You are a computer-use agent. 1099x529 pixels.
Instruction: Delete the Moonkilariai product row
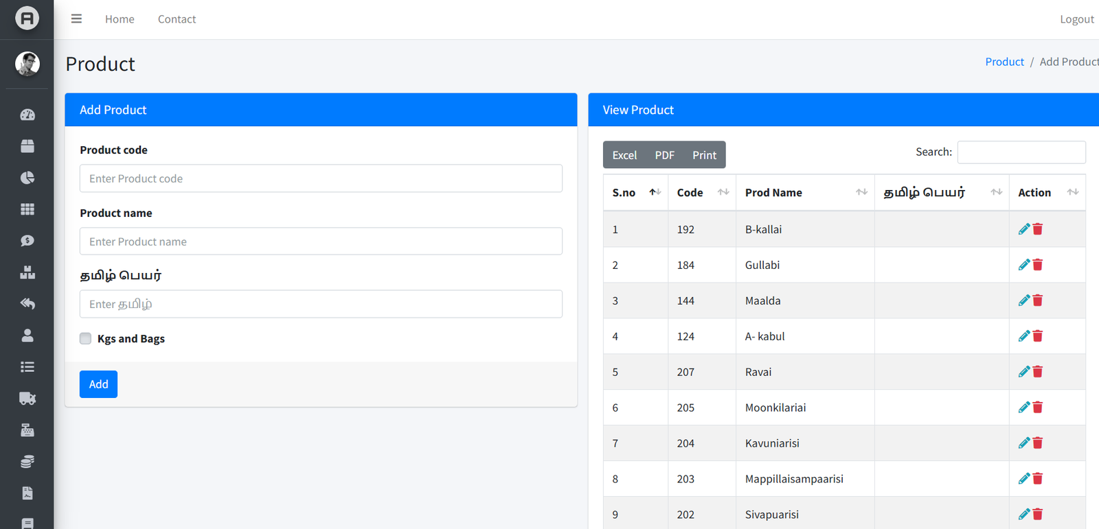click(1038, 408)
